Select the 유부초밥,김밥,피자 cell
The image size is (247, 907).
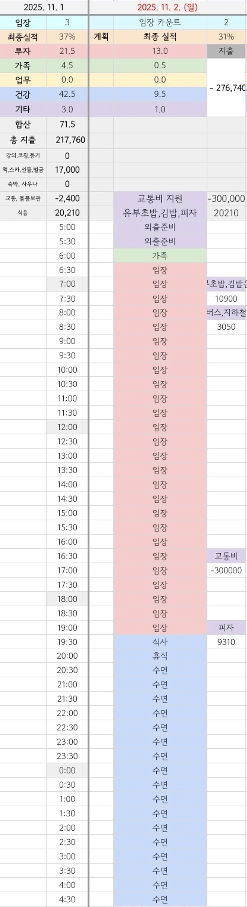tap(160, 213)
